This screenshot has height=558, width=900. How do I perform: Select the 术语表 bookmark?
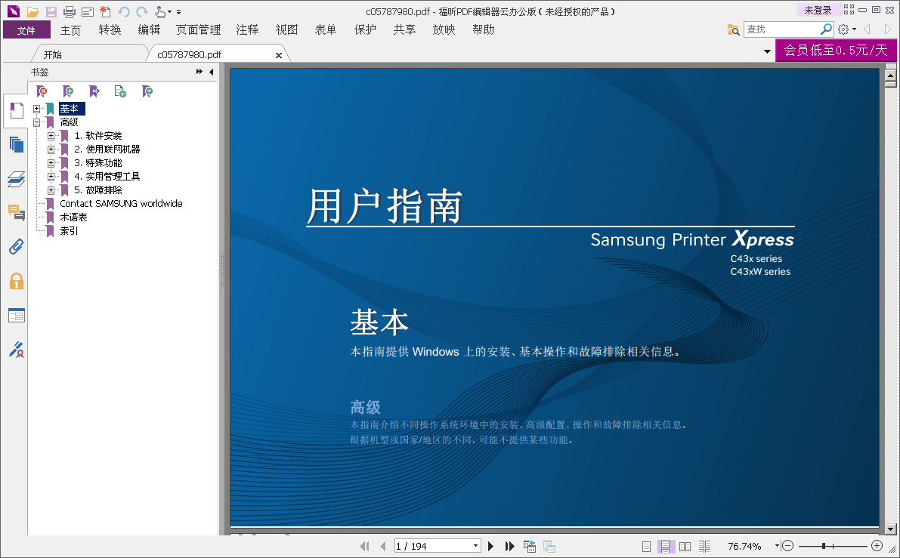73,217
